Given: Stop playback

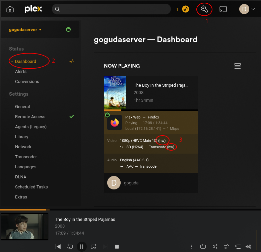Looking at the screenshot, I should pos(117,247).
